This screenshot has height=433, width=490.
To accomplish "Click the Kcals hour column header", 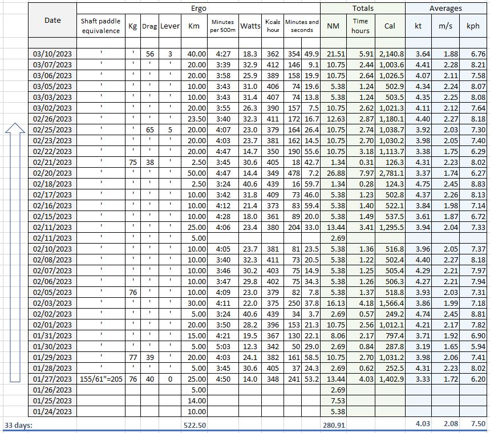I will click(273, 26).
